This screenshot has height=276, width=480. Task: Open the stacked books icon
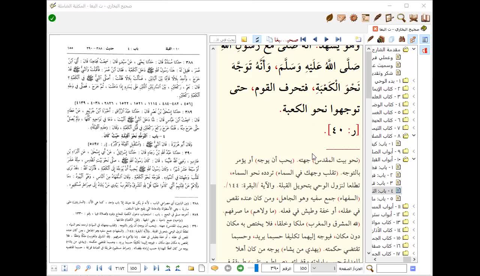(x=381, y=39)
